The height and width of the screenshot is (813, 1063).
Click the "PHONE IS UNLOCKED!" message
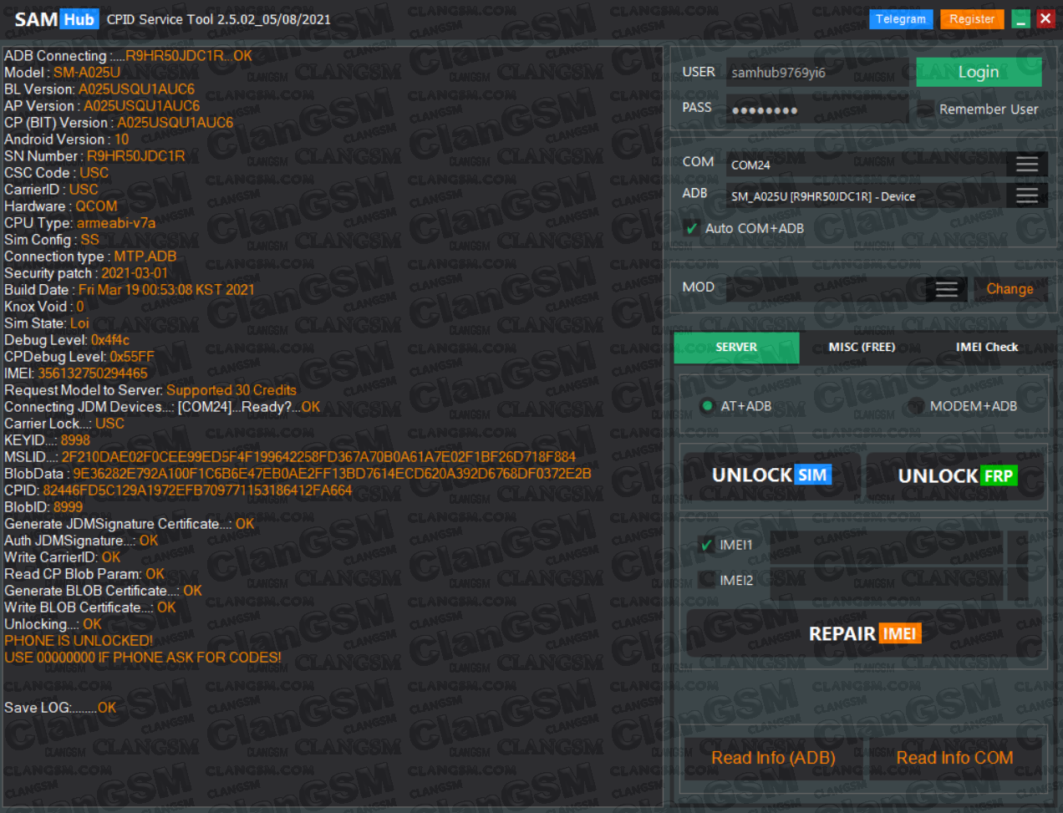tap(79, 641)
